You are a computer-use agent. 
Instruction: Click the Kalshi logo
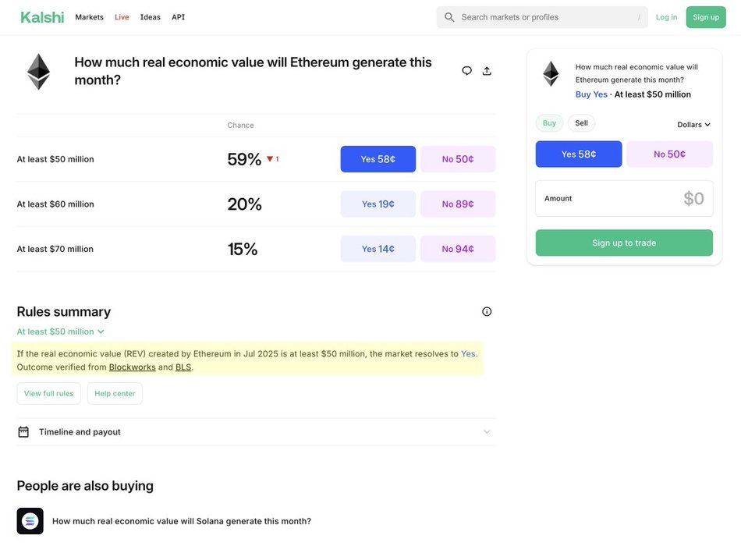42,17
